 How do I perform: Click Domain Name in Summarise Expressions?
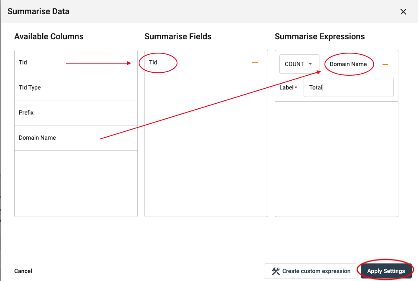348,64
